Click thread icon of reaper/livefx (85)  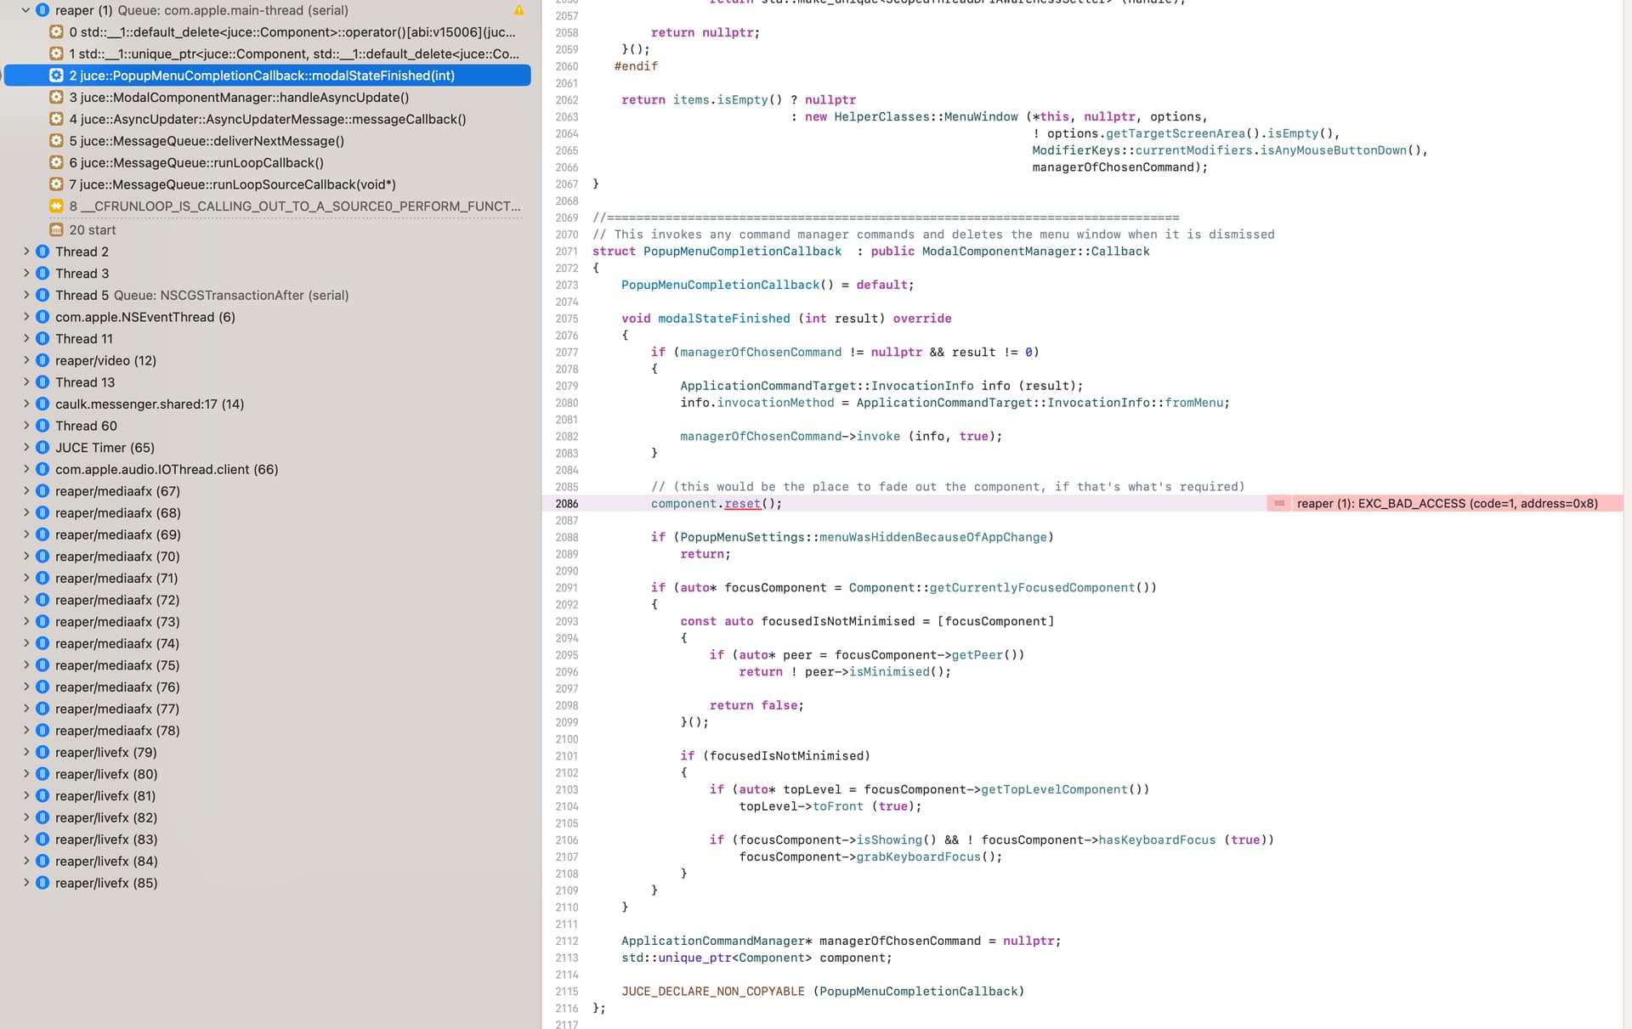[x=42, y=883]
